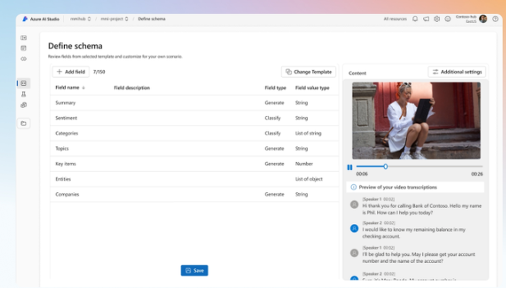The width and height of the screenshot is (506, 288).
Task: Open the settings gear icon
Action: tap(437, 19)
